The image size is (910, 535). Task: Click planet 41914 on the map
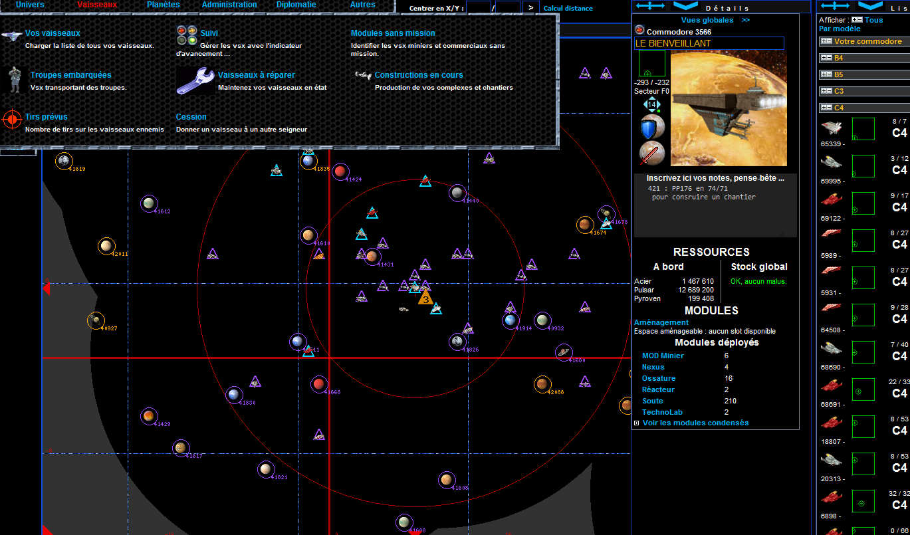[x=510, y=321]
